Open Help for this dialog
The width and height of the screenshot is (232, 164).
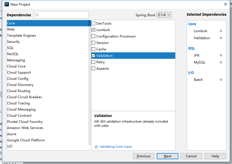215,156
